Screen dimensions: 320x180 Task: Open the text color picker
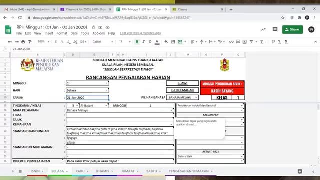pyautogui.click(x=157, y=42)
